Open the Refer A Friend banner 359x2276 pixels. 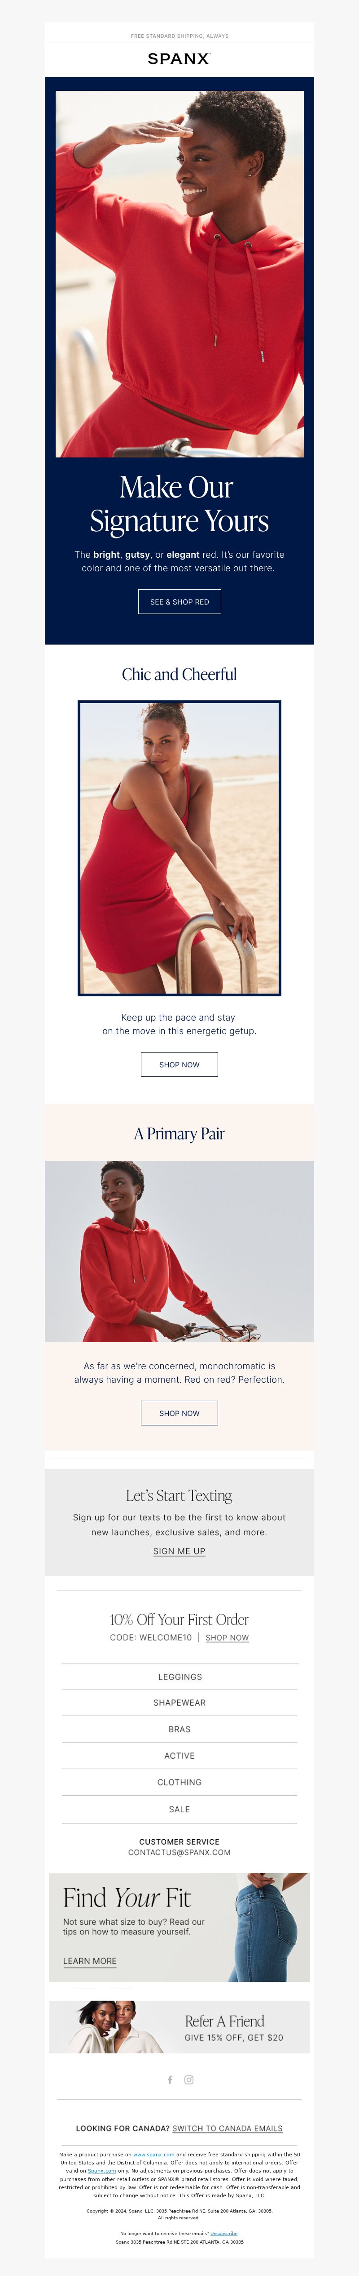[x=179, y=2027]
